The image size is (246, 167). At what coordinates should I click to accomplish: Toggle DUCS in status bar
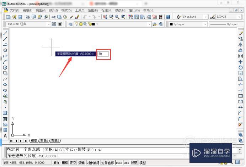point(119,163)
